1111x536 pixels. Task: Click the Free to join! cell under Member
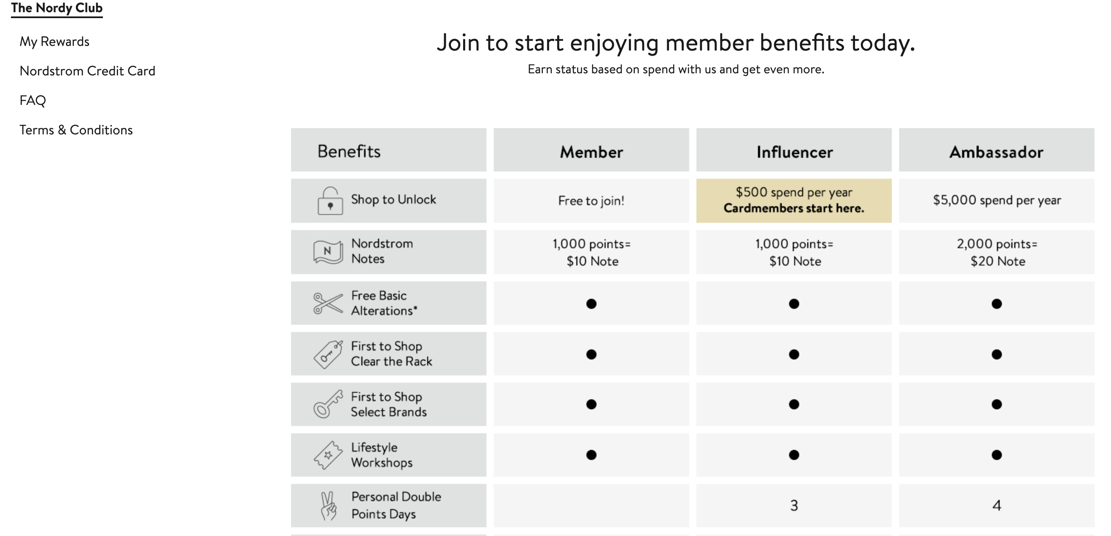[591, 200]
